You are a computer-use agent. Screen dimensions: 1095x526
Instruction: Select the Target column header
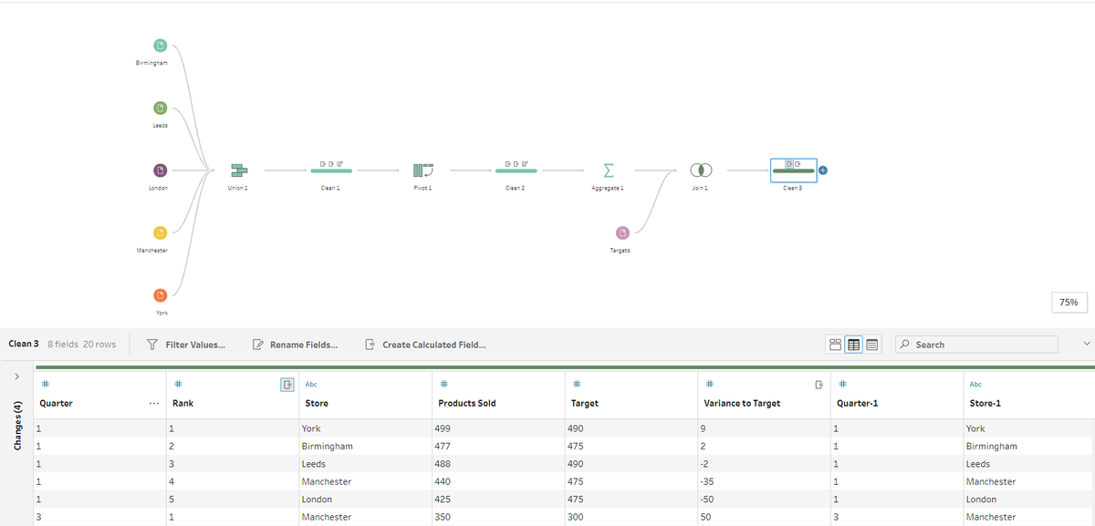pyautogui.click(x=585, y=403)
